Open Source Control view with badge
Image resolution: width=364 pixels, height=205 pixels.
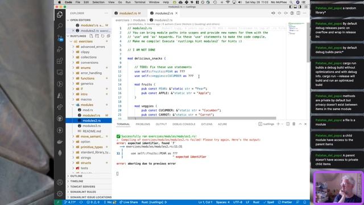(60, 38)
